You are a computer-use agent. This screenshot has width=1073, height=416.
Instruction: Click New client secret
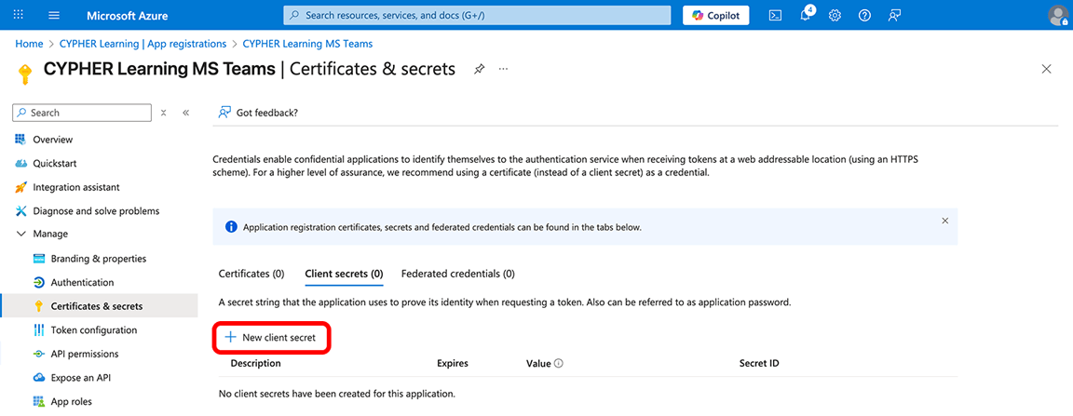point(271,337)
